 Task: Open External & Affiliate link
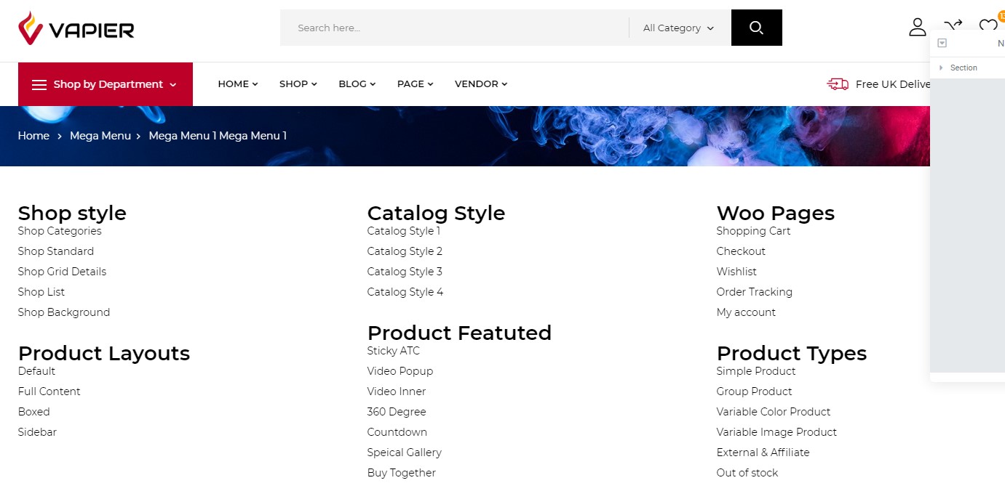(763, 453)
